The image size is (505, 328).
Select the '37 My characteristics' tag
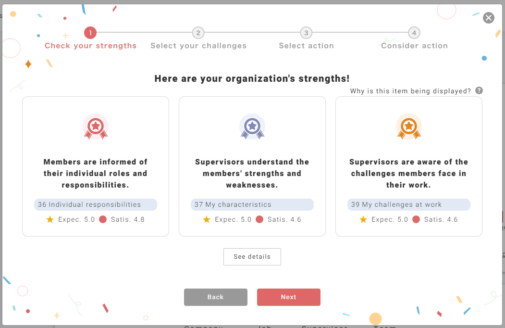point(252,204)
